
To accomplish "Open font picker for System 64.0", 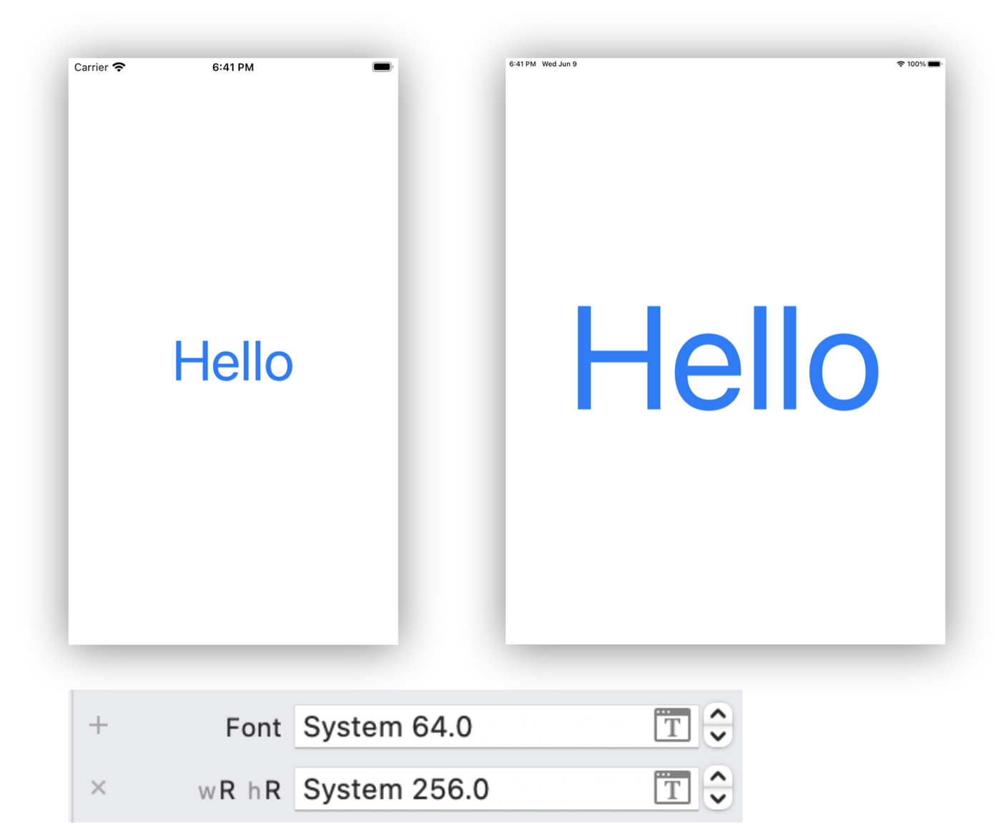I will (x=672, y=726).
